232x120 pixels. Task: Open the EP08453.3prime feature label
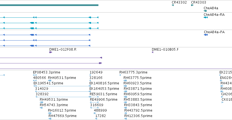(x=47, y=72)
